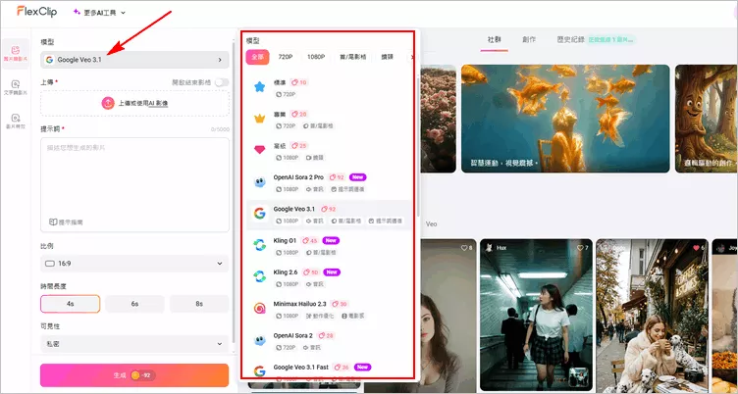
Task: Switch to the 歷史紀錄 tab
Action: 570,40
